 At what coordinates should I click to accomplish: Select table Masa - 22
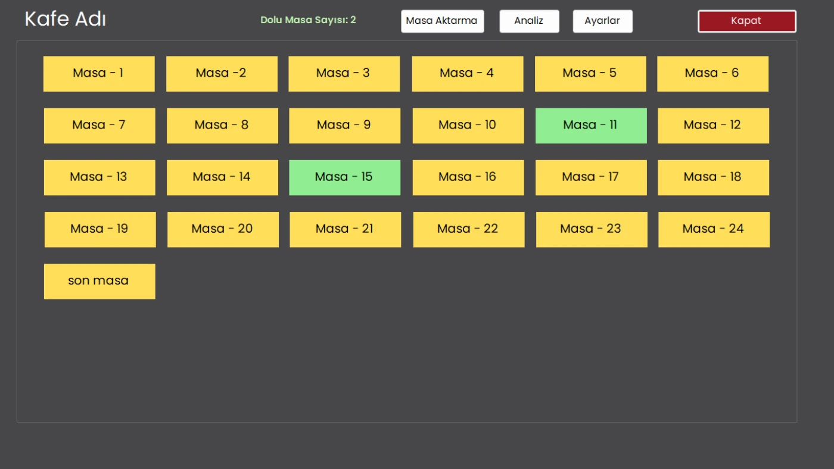coord(468,229)
